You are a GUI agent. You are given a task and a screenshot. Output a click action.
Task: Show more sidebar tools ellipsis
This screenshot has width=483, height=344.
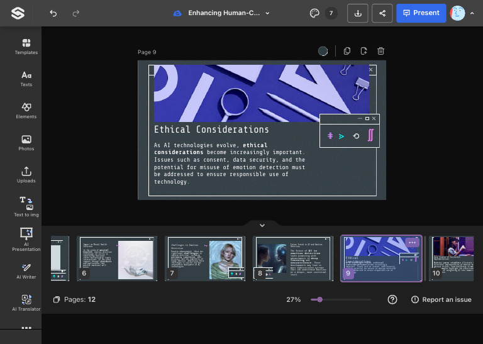(26, 328)
